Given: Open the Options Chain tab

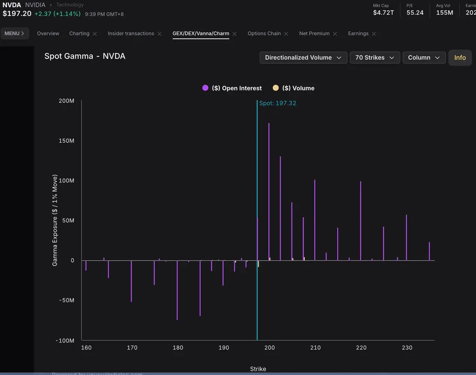Looking at the screenshot, I should click(264, 33).
